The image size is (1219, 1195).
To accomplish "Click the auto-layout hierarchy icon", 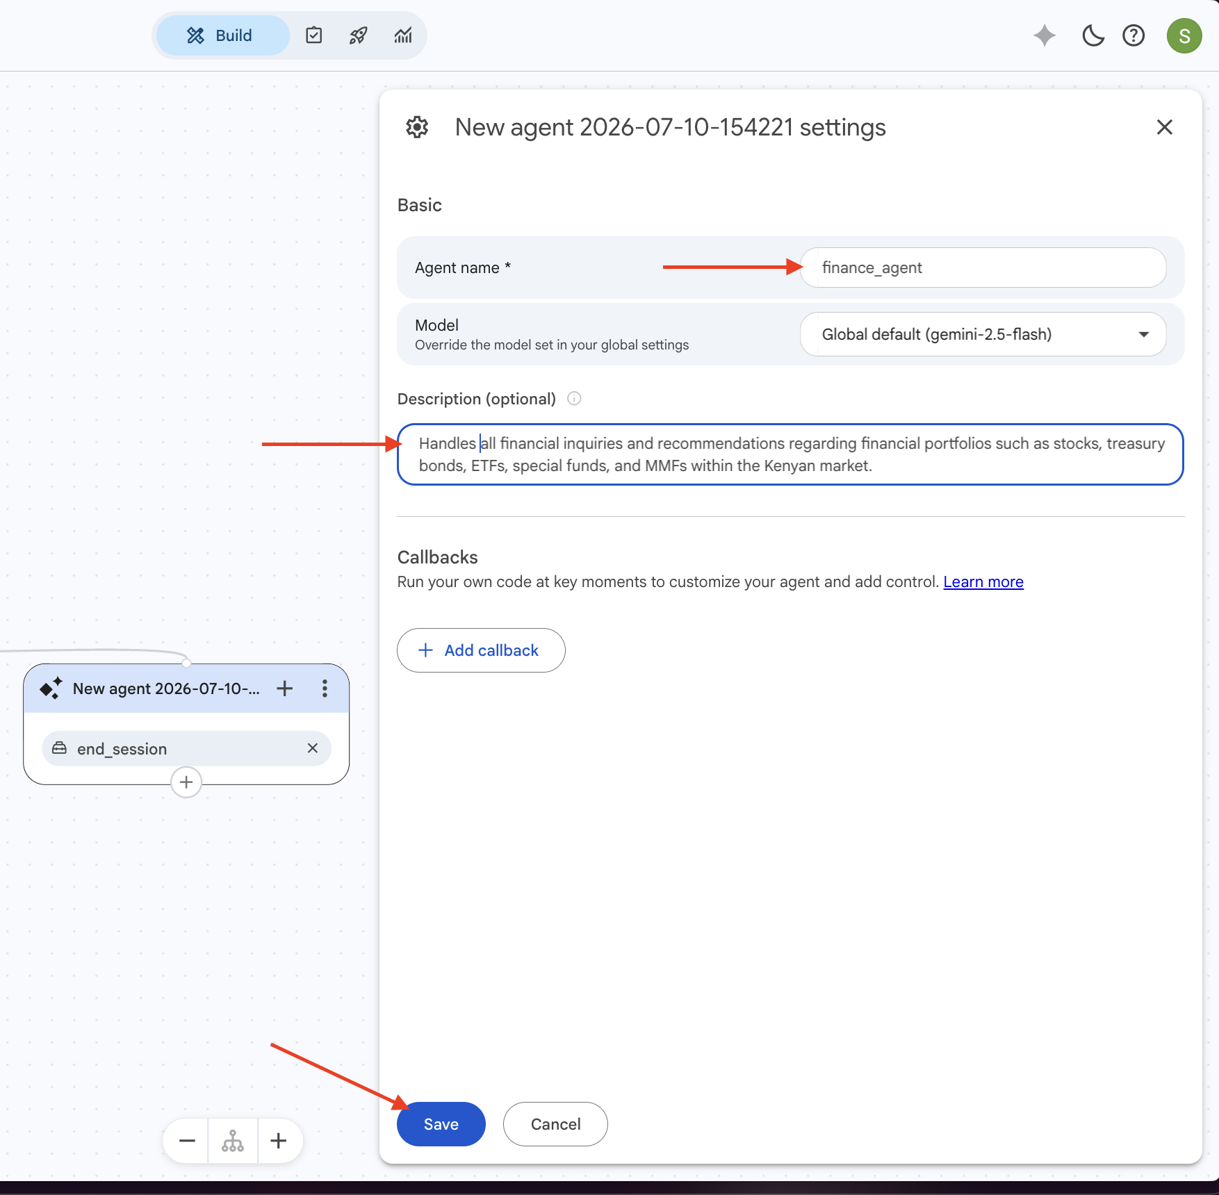I will (233, 1141).
